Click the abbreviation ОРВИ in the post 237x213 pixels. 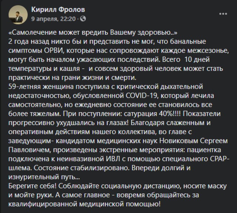pyautogui.click(x=53, y=51)
